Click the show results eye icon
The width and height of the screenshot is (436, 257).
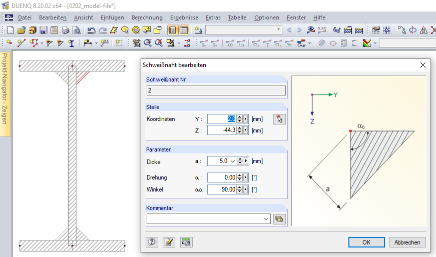(x=311, y=30)
